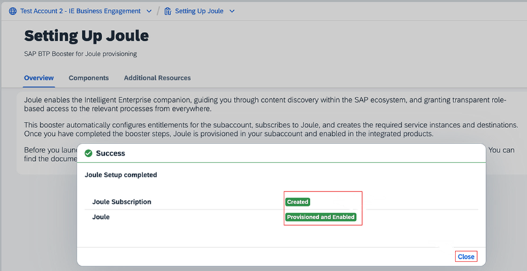Screen dimensions: 527x271
Task: Click the large Setting Up Joule page heading
Action: click(x=86, y=36)
